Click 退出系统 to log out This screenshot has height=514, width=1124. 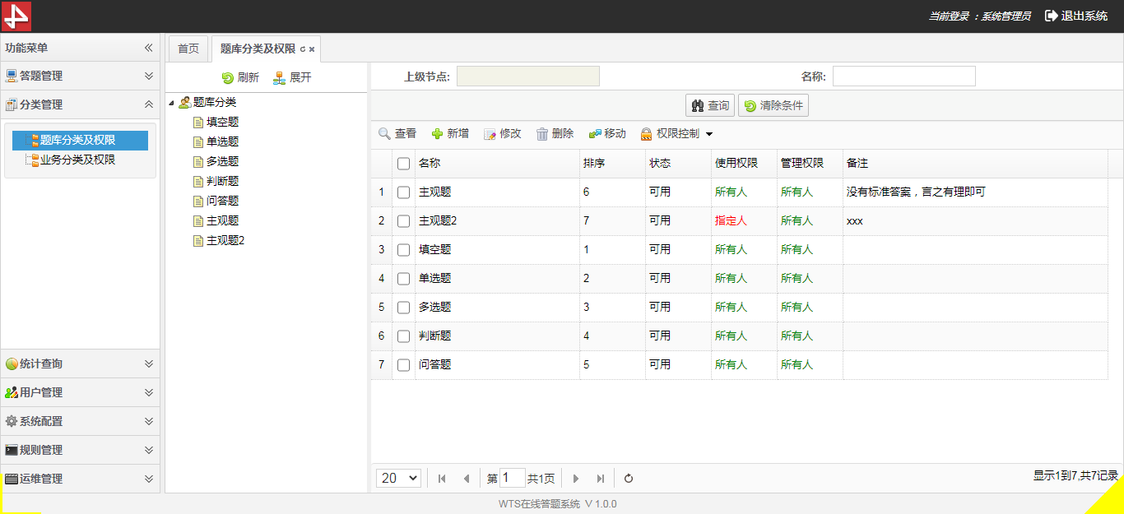pyautogui.click(x=1076, y=16)
